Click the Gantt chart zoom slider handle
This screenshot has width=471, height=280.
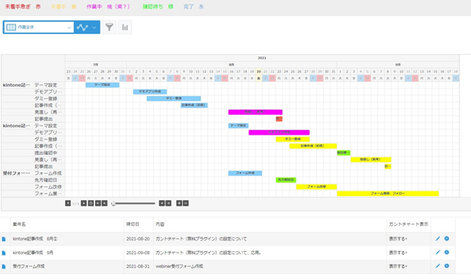[x=114, y=204]
